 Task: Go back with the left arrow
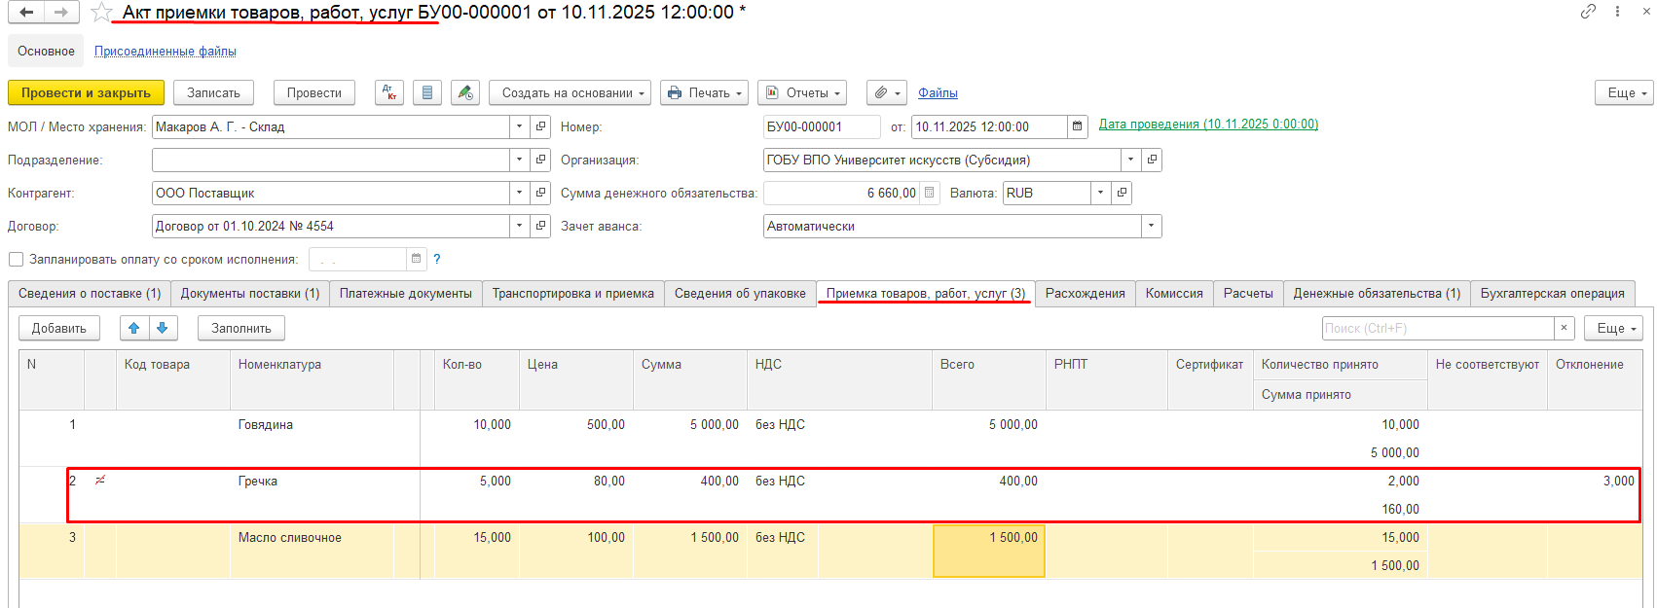tap(26, 13)
